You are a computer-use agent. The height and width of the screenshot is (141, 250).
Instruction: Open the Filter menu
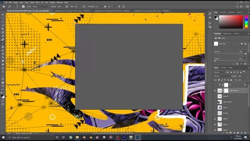[x=37, y=2]
